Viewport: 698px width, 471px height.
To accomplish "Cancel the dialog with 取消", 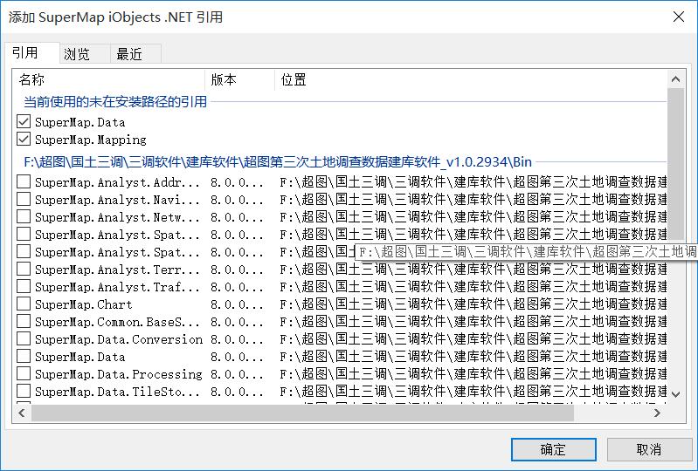I will point(649,449).
